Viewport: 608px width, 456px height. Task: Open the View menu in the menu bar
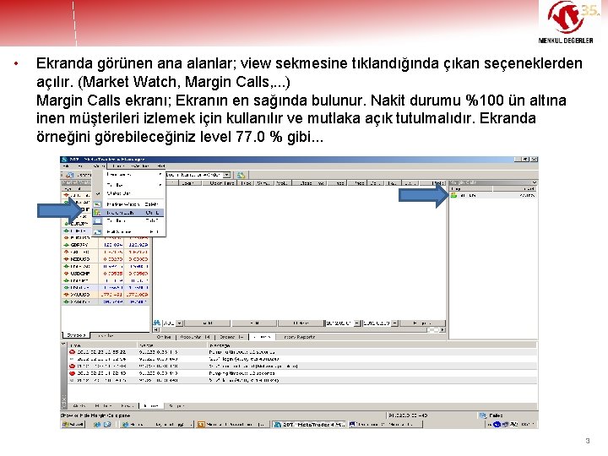tap(99, 166)
